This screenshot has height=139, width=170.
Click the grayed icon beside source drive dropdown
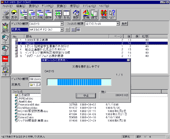67,30
